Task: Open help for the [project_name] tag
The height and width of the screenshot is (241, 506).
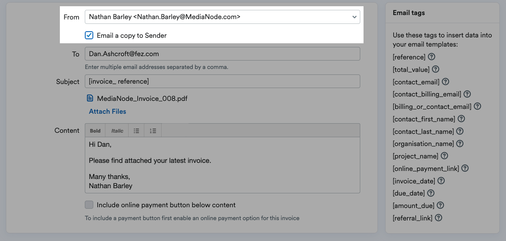Action: [444, 156]
